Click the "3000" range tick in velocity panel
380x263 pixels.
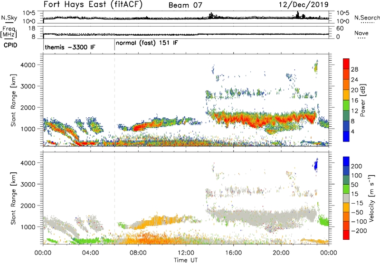pos(28,184)
